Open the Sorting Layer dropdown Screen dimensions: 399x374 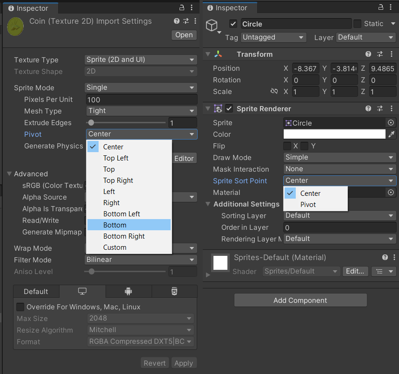click(x=340, y=216)
